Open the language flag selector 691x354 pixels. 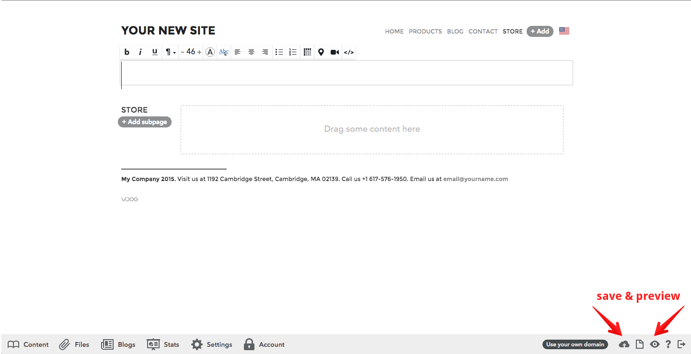(x=564, y=31)
